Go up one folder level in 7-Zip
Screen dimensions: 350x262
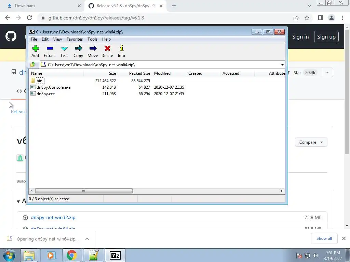tap(33, 64)
